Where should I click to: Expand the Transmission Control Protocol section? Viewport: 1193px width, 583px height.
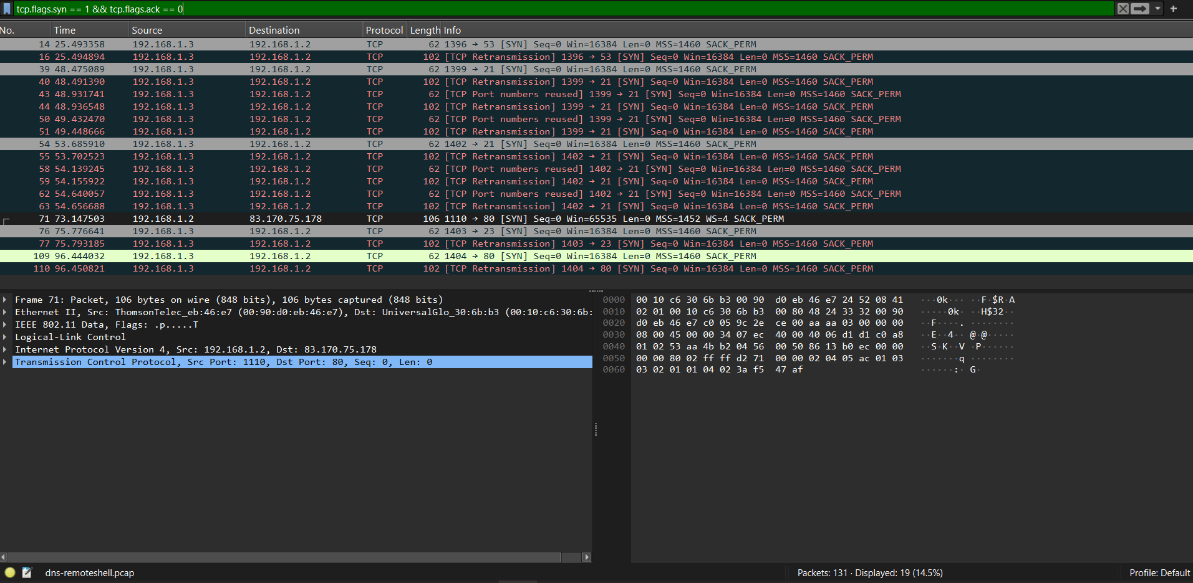click(5, 362)
